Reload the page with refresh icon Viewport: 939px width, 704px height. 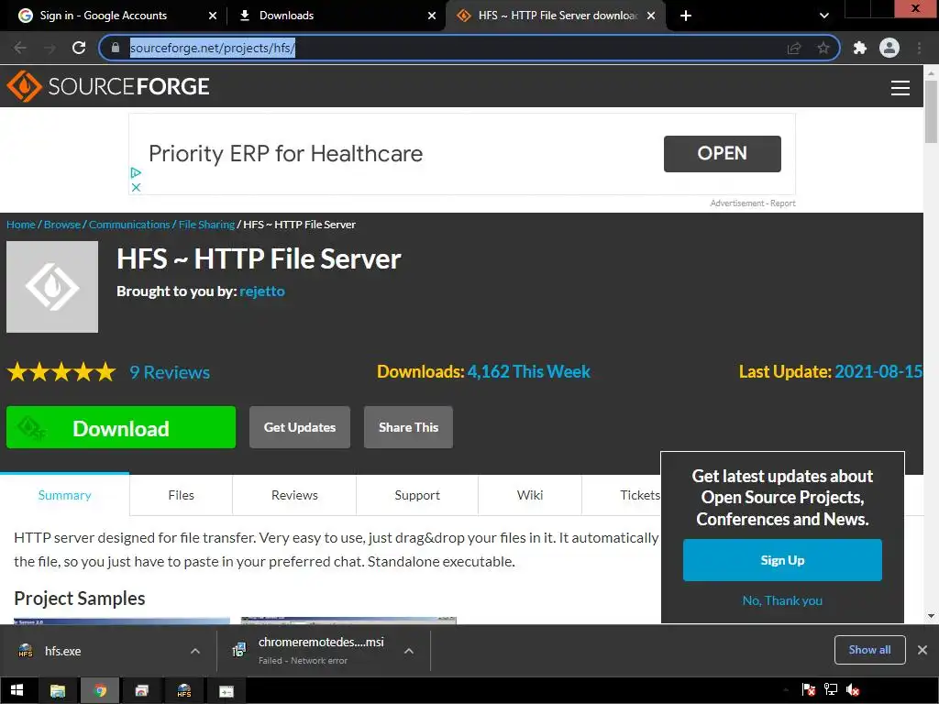point(79,48)
